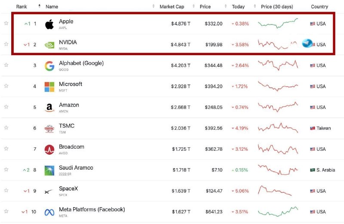Screen dimensions: 344x224
Task: Click the Today column header
Action: point(238,6)
